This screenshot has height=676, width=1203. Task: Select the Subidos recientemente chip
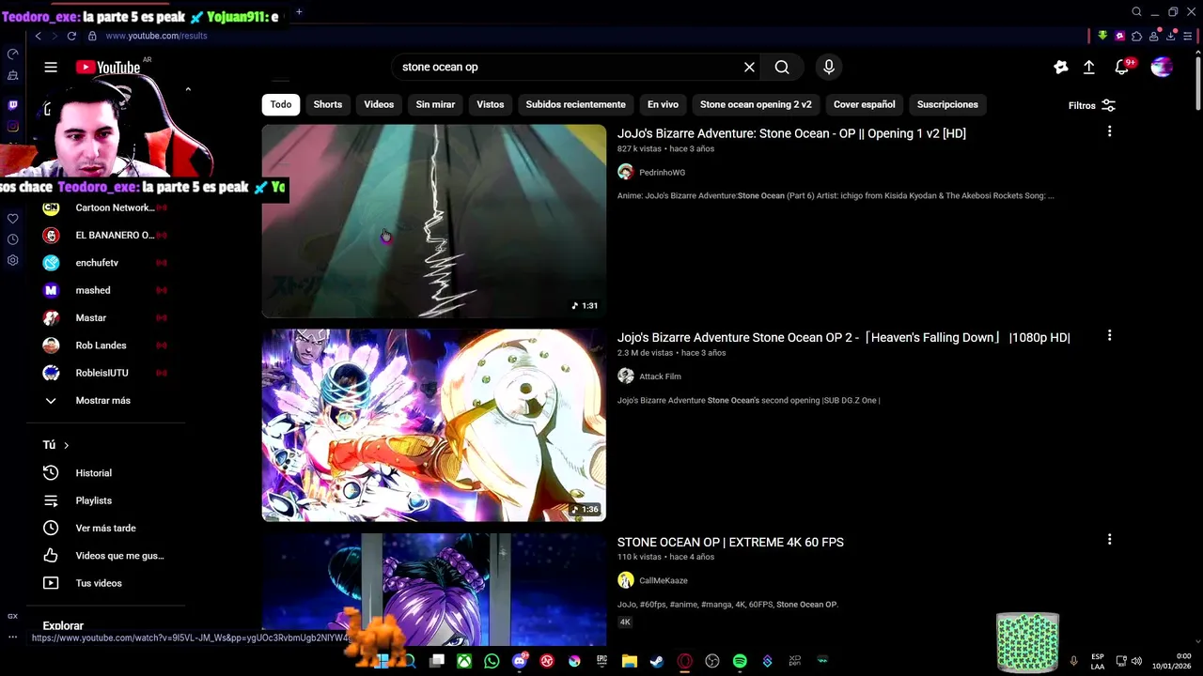[575, 104]
